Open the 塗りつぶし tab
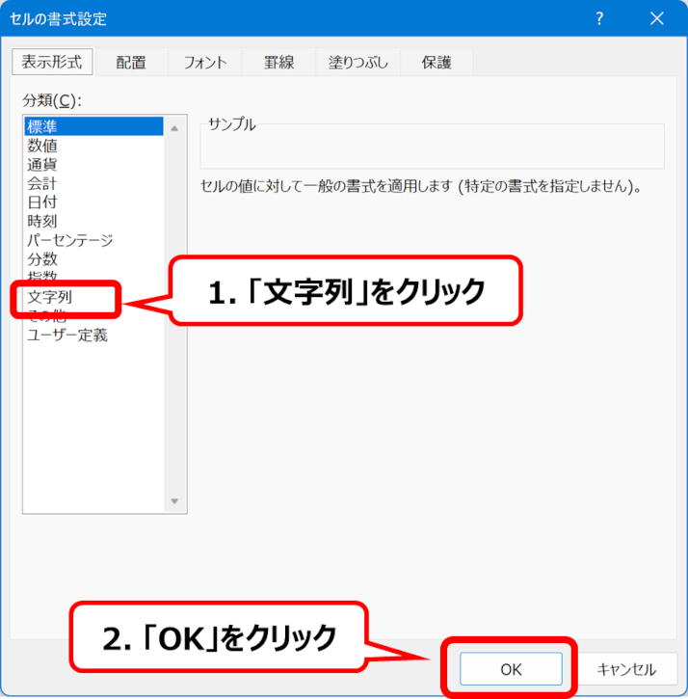This screenshot has height=699, width=688. (x=357, y=63)
